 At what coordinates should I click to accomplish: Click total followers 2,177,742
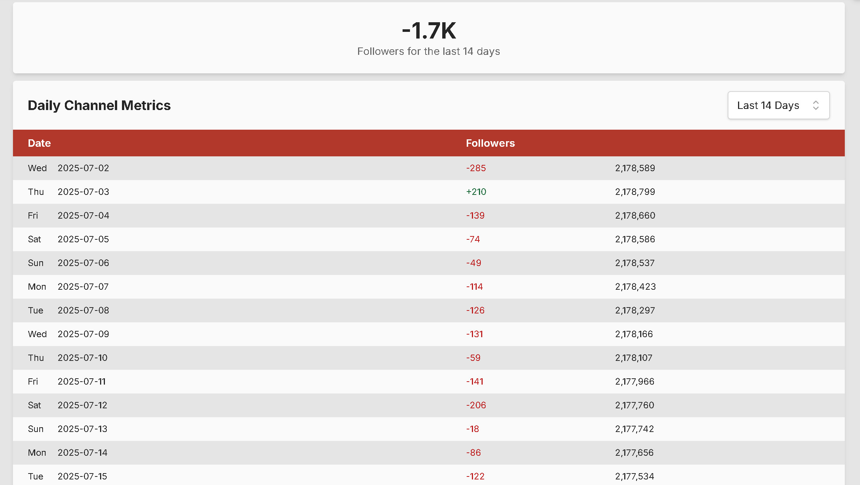[x=635, y=429]
